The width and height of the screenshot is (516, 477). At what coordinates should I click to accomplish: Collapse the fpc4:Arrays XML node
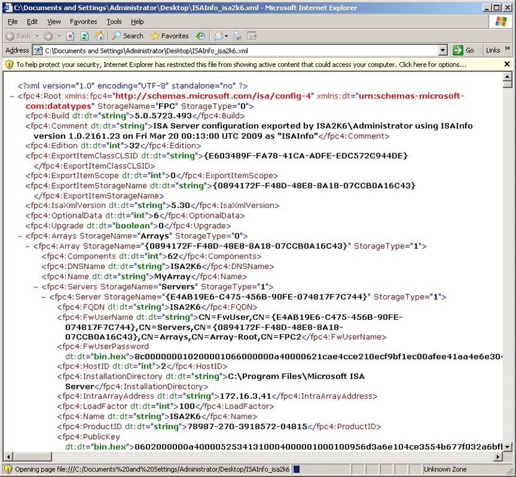(20, 237)
